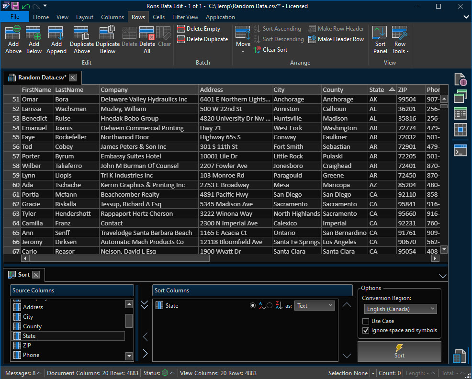The image size is (472, 379).
Task: Select the descending sort radio button
Action: [x=270, y=306]
